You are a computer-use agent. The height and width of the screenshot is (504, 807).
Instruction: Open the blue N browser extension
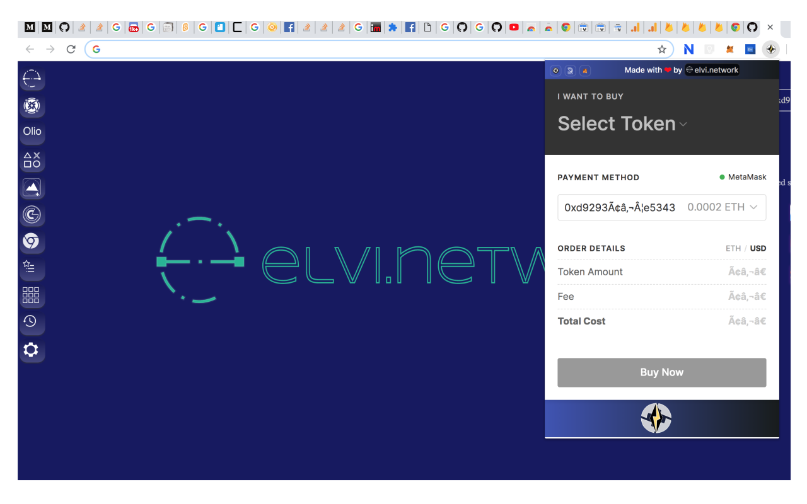point(688,49)
